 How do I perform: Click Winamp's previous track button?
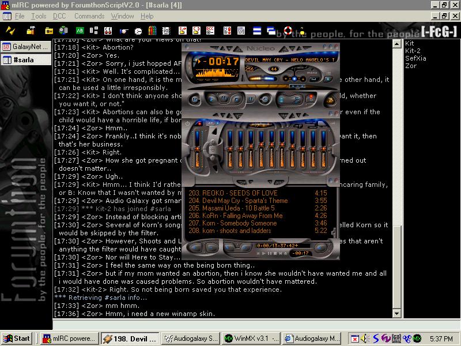195,99
